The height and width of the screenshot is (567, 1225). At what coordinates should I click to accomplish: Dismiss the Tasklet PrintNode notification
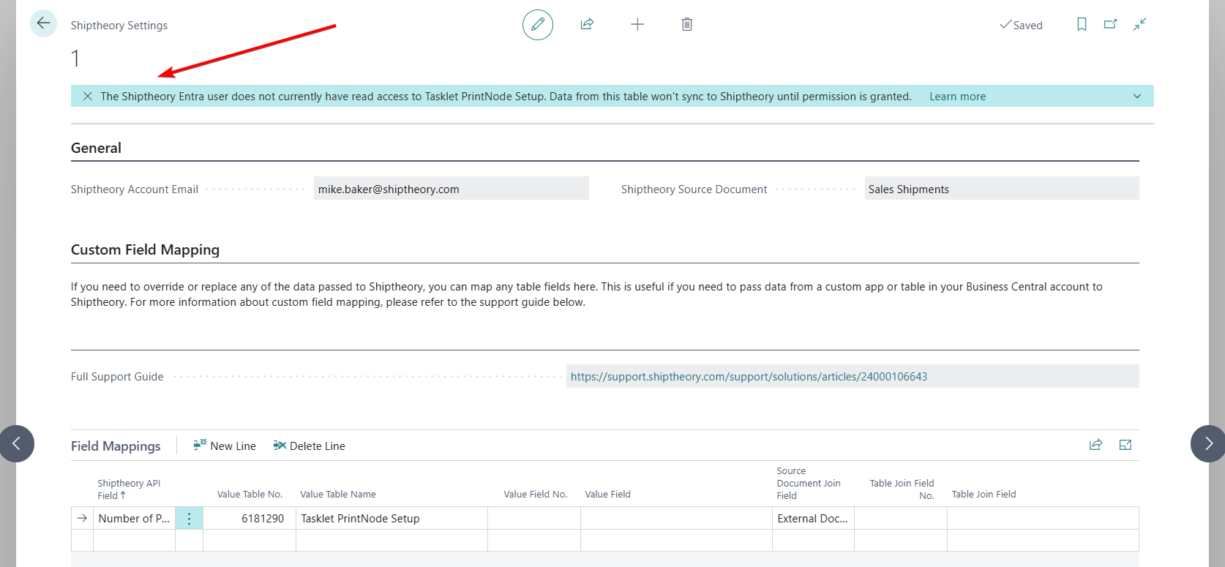click(88, 97)
